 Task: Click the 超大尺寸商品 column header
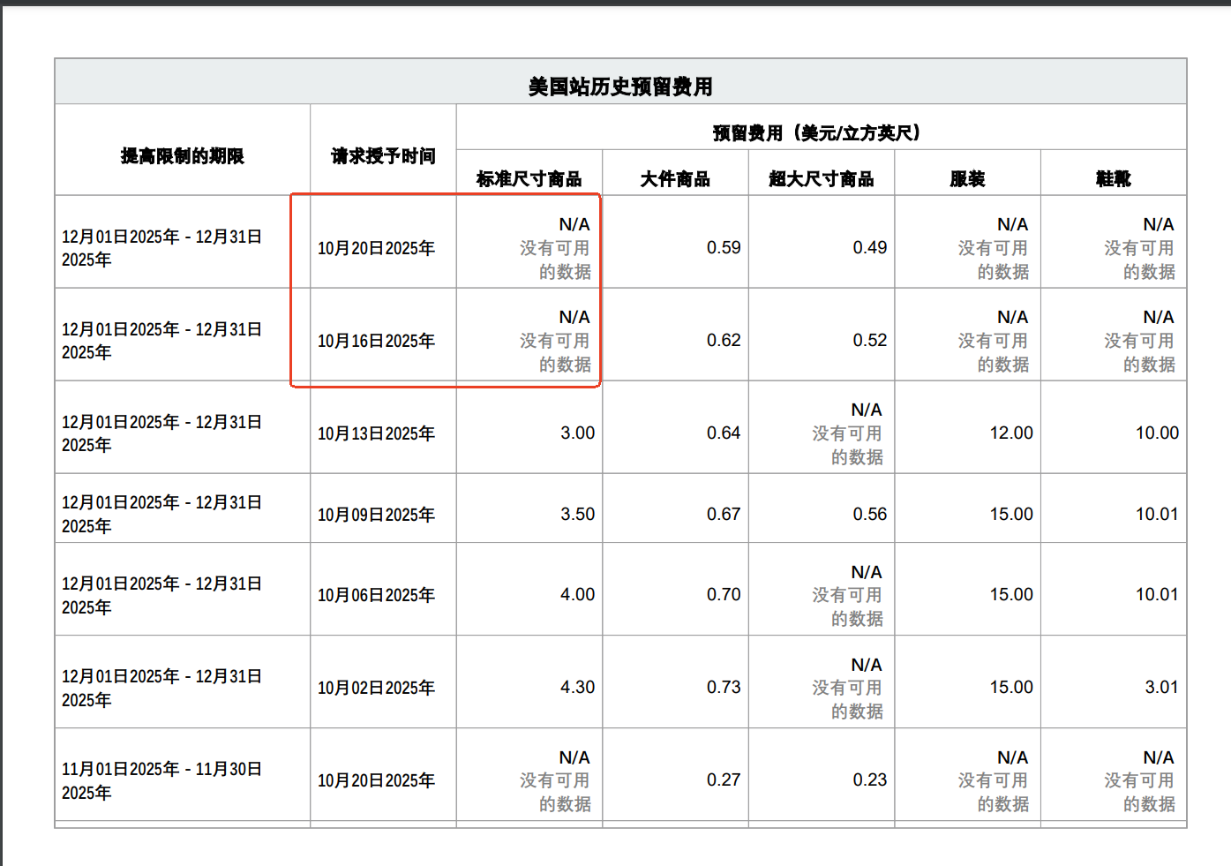[x=821, y=179]
